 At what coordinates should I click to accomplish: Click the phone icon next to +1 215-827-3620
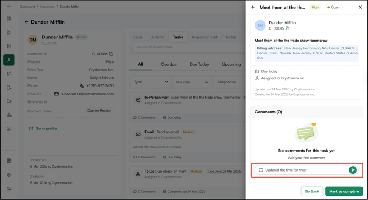[82, 85]
